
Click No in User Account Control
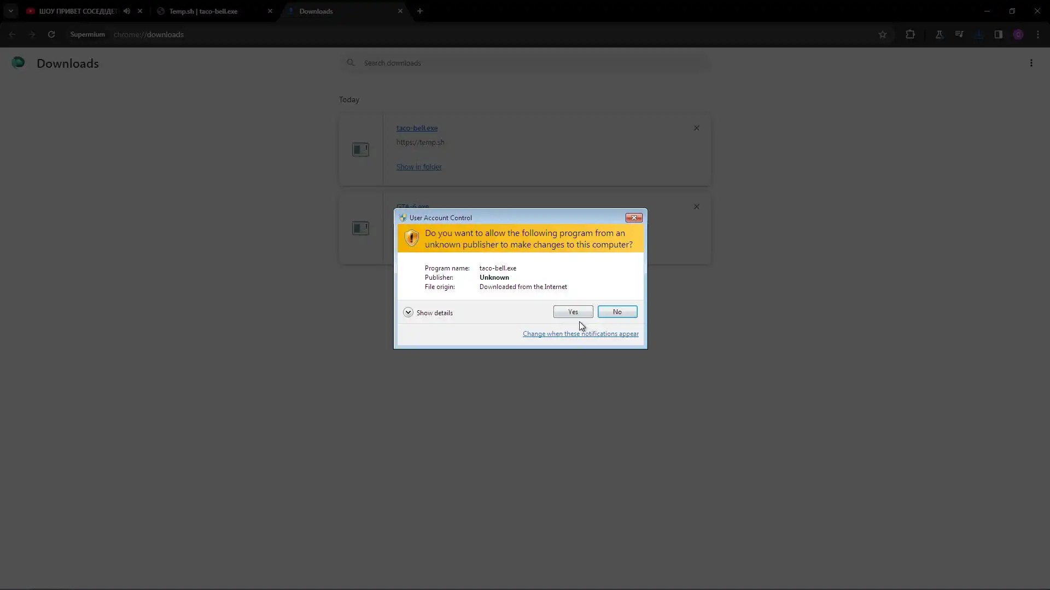click(617, 312)
